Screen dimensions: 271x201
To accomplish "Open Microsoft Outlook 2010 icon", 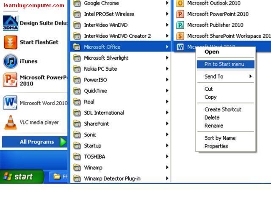I will click(x=180, y=3).
